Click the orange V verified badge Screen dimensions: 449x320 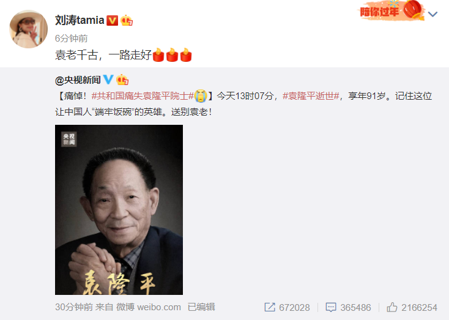[112, 21]
